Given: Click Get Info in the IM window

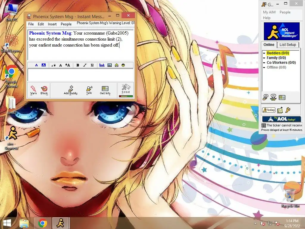Looking at the screenshot, I should [105, 90].
